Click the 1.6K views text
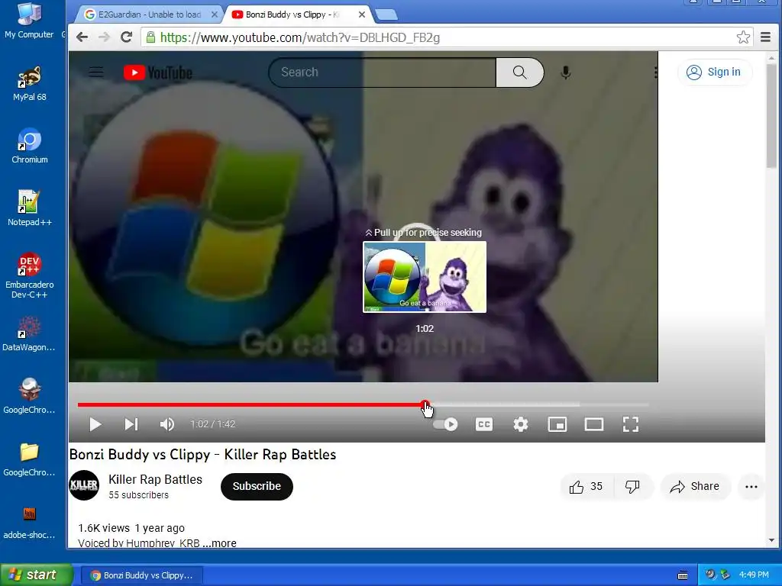 (x=104, y=528)
